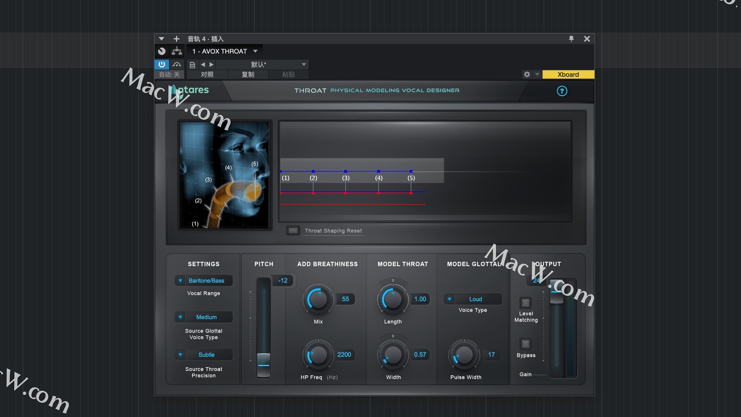Click the Voice Type dropdown arrow

click(450, 299)
